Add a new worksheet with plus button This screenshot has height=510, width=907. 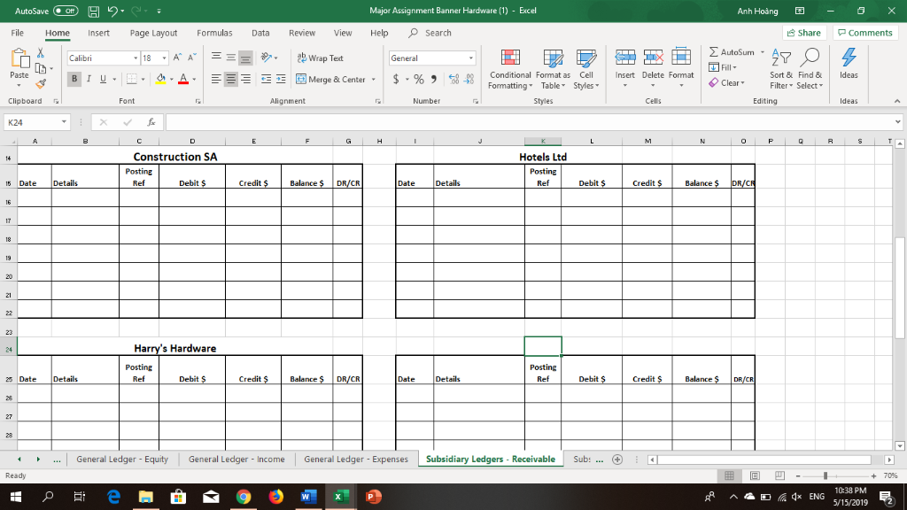point(617,459)
